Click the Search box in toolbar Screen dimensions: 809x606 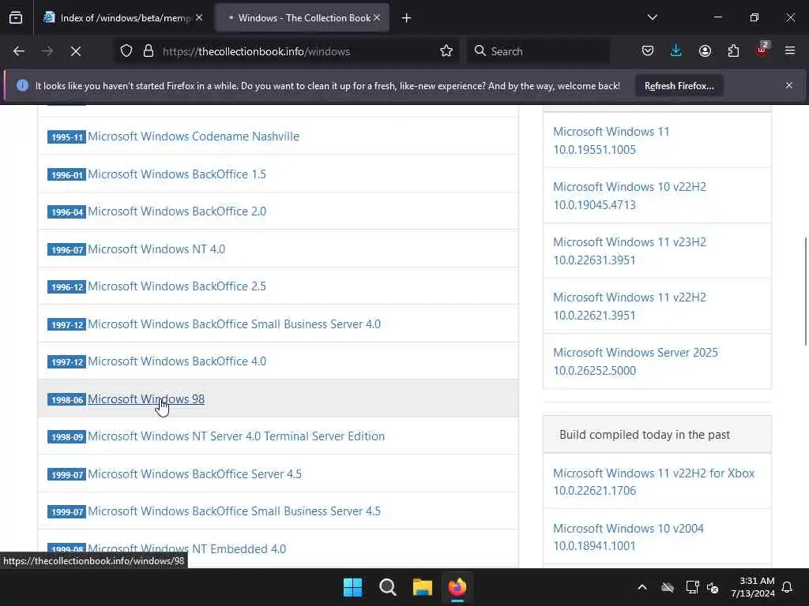[539, 51]
